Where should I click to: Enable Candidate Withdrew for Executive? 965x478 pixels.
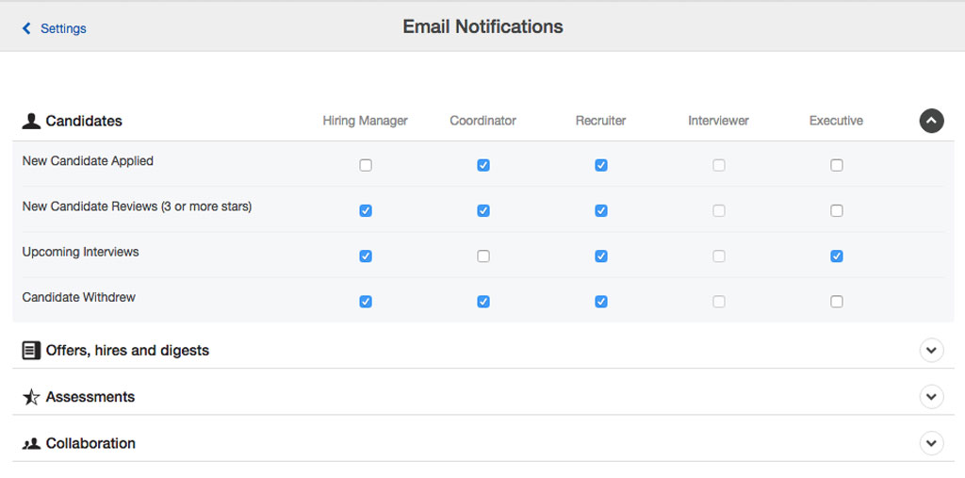pyautogui.click(x=837, y=302)
